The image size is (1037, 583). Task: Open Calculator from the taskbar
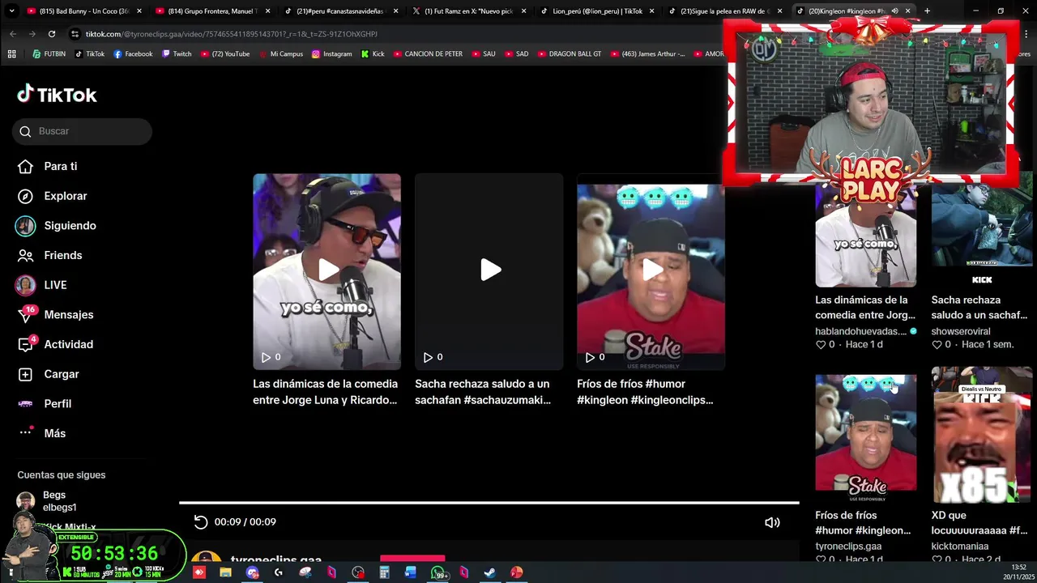(384, 572)
